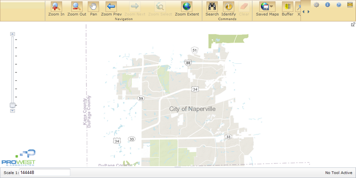The width and height of the screenshot is (356, 178).
Task: Open settings with the gear icon
Action: pyautogui.click(x=316, y=4)
